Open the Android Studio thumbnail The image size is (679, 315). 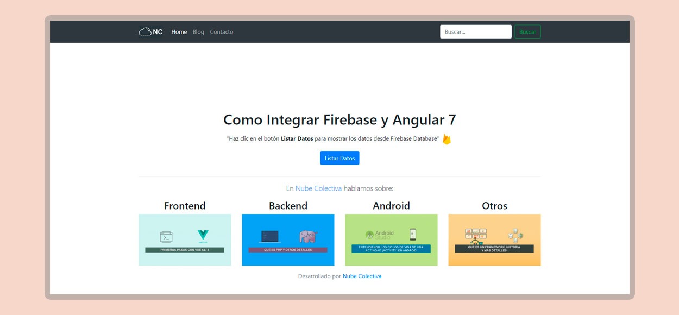[391, 240]
